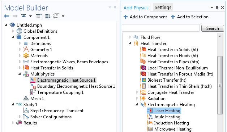This screenshot has width=227, height=132.
Task: Open the Show options dropdown arrow
Action: pos(30,16)
